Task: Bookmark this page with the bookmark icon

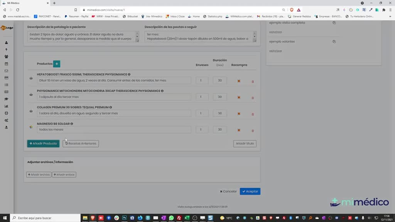Action: (x=76, y=10)
